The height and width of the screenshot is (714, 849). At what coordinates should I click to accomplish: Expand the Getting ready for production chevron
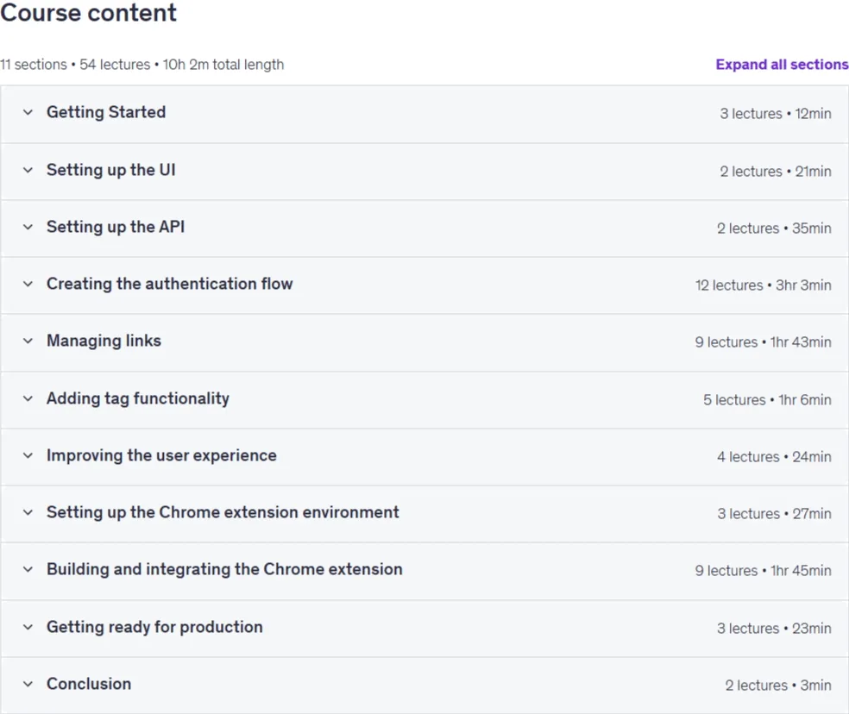tap(28, 627)
